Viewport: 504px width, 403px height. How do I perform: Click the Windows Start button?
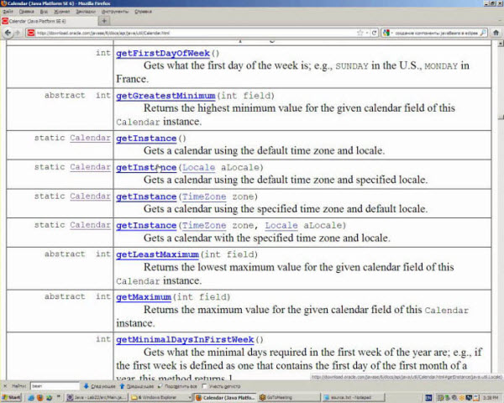[x=13, y=396]
